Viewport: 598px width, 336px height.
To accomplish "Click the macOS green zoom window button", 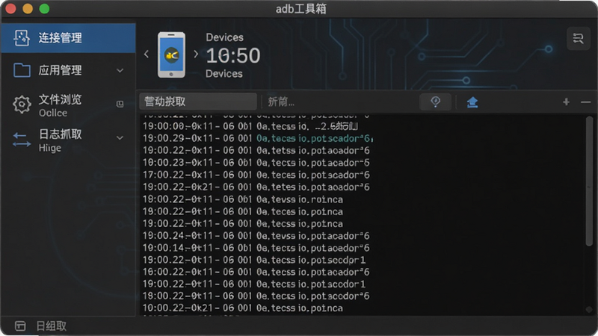I will (44, 9).
